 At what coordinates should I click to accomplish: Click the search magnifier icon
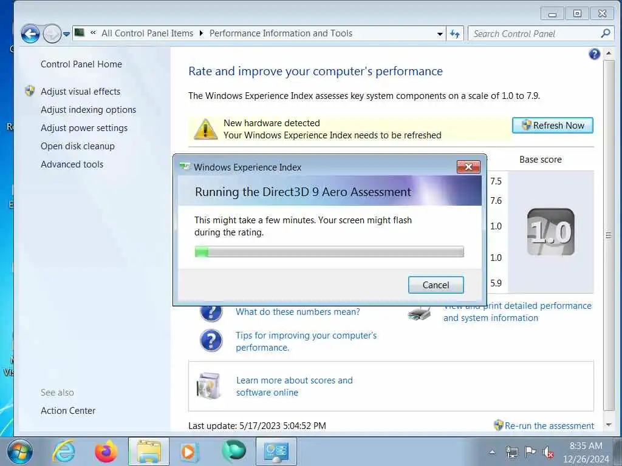pyautogui.click(x=606, y=34)
